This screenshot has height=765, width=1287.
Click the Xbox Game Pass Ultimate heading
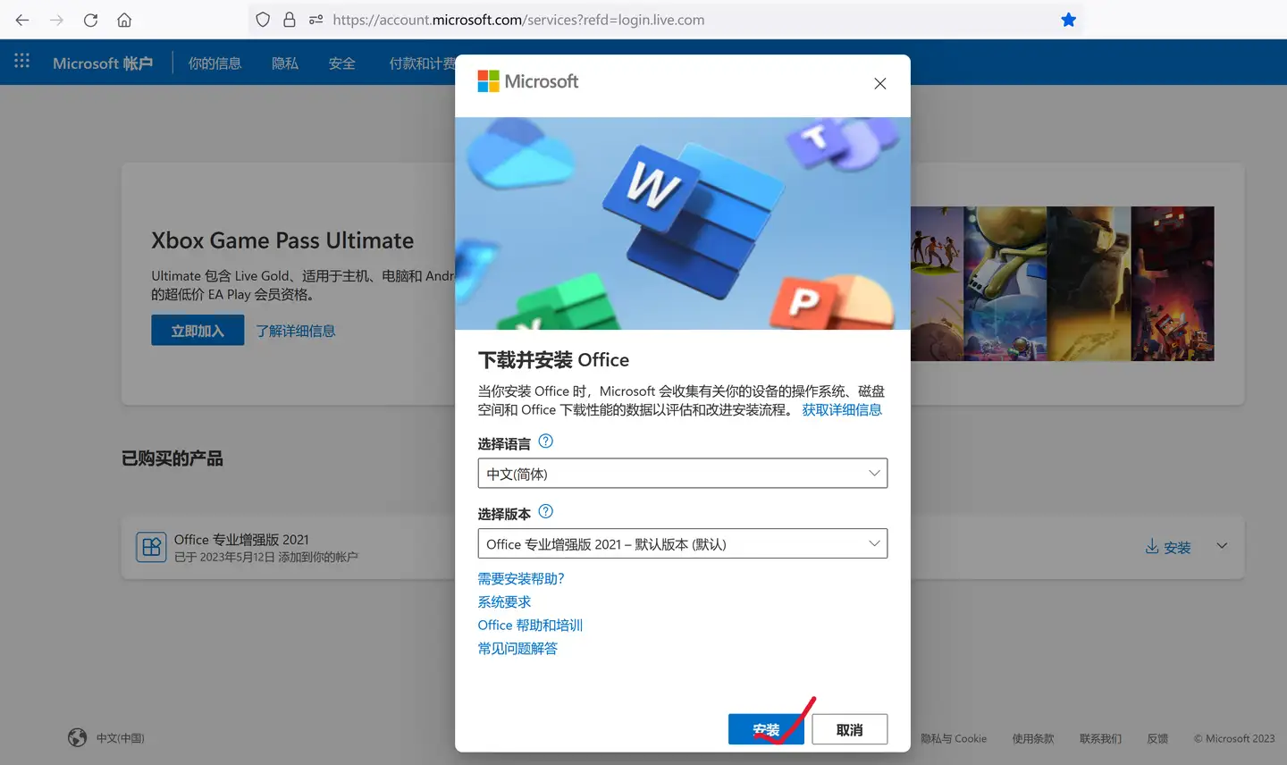[x=282, y=240]
